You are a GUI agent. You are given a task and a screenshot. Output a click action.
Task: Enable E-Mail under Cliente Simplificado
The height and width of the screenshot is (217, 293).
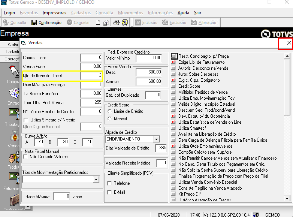pyautogui.click(x=110, y=192)
